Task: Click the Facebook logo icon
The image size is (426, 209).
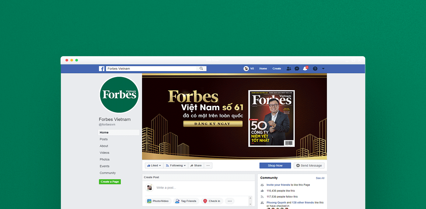Action: click(102, 69)
